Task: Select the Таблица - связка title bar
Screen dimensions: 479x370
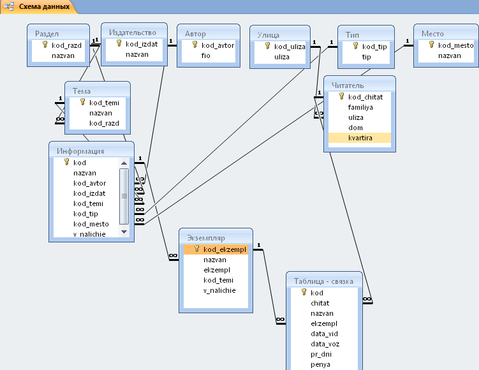Action: pos(323,281)
